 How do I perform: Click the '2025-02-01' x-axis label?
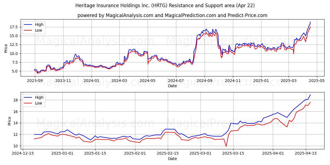135,154
